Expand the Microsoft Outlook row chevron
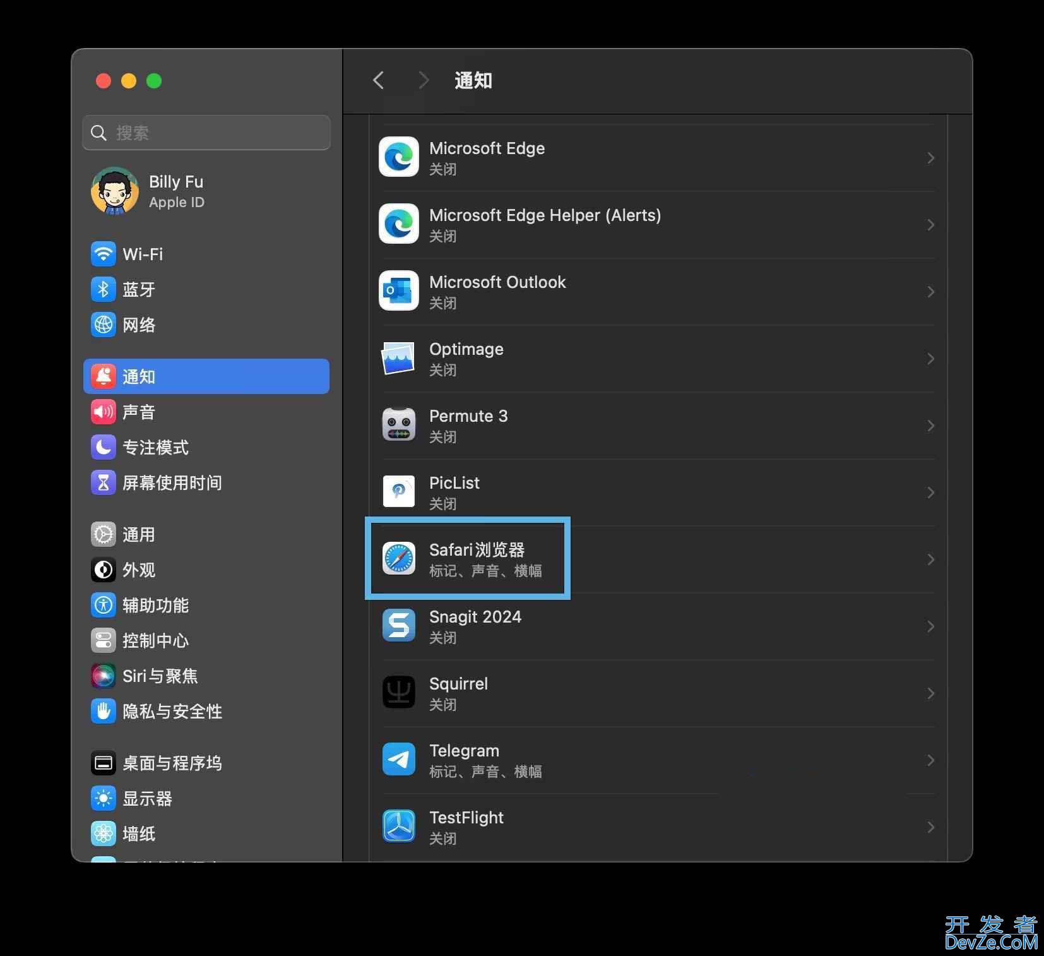Screen dimensions: 1044x956 pyautogui.click(x=930, y=292)
